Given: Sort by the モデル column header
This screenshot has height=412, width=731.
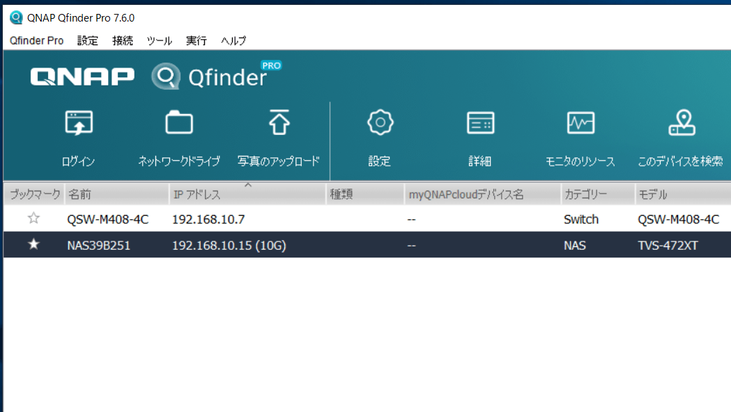Looking at the screenshot, I should 683,194.
